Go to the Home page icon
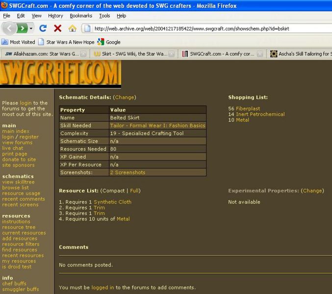The width and height of the screenshot is (332, 294). tap(72, 28)
